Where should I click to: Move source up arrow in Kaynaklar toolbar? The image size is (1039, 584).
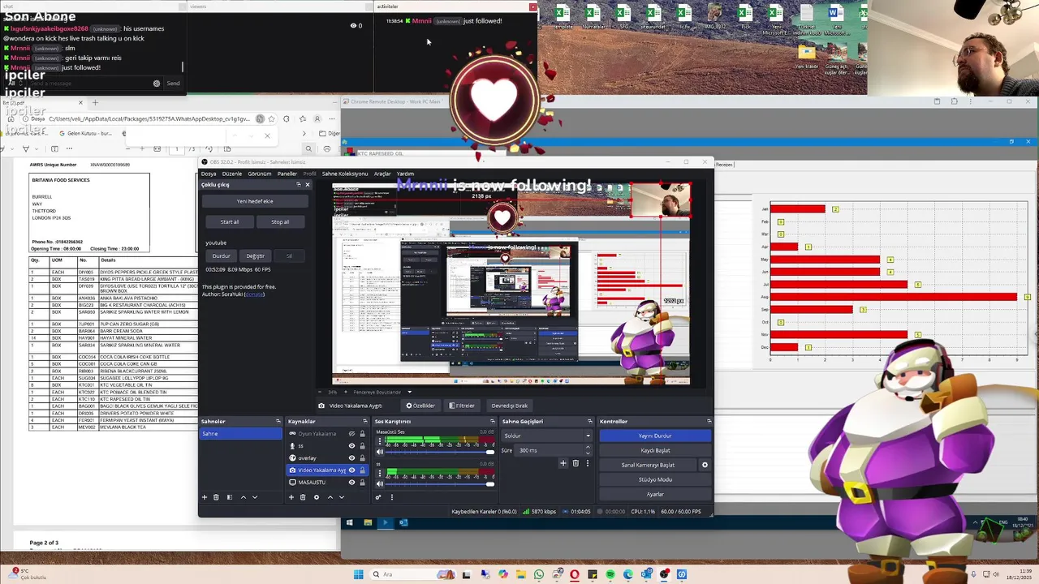pyautogui.click(x=330, y=497)
